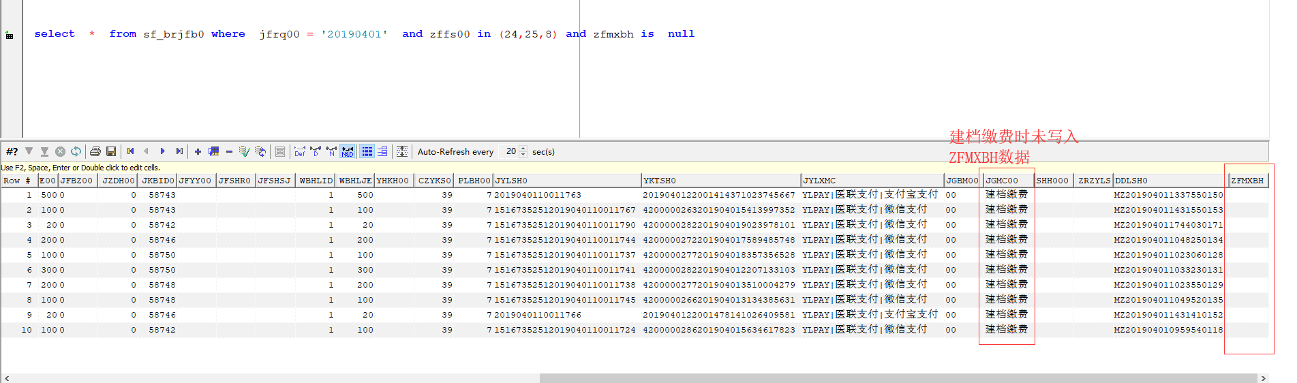Click the refresh data icon
Screen dimensions: 1297x383
(76, 151)
